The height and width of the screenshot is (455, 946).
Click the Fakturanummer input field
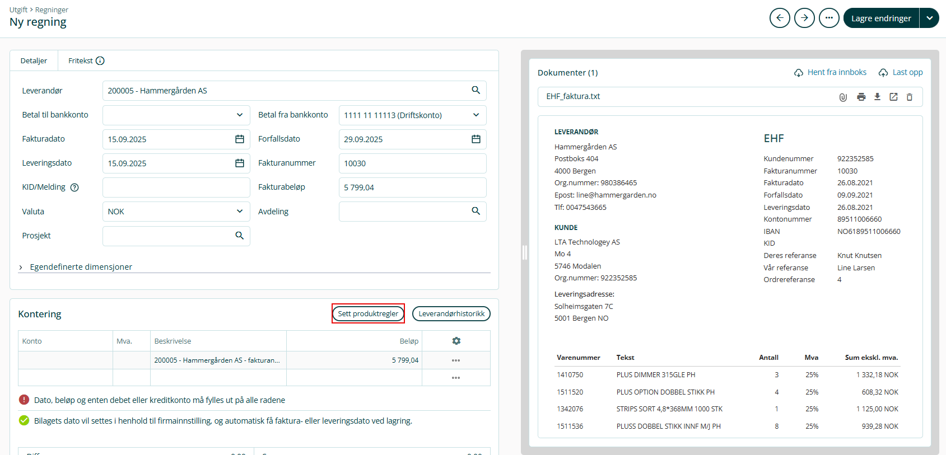412,163
